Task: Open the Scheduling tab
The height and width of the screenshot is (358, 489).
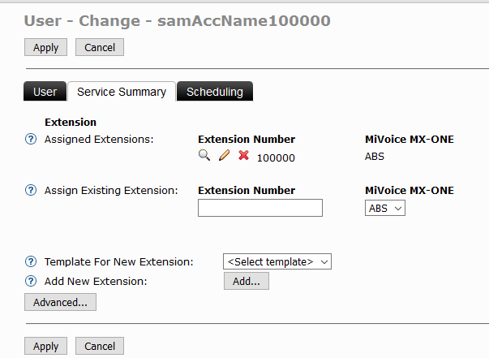Action: (215, 92)
